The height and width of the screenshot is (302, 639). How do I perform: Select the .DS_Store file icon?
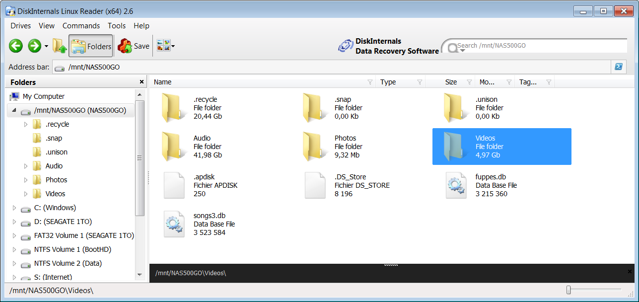315,185
